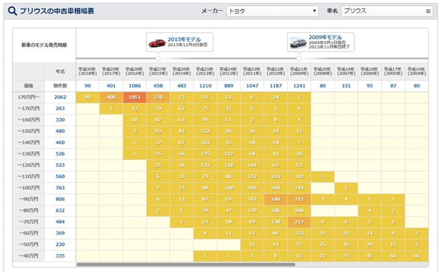
Task: Select the 平成28年 (2016年) column header
Action: [134, 71]
